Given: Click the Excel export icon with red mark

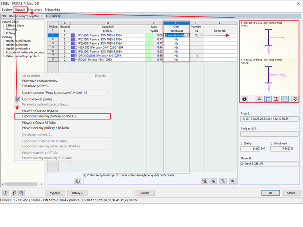Looking at the screenshot, I should 205,181.
